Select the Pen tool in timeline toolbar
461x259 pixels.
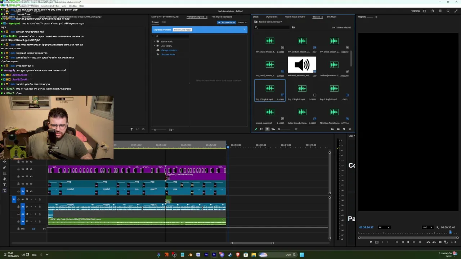[x=4, y=168]
